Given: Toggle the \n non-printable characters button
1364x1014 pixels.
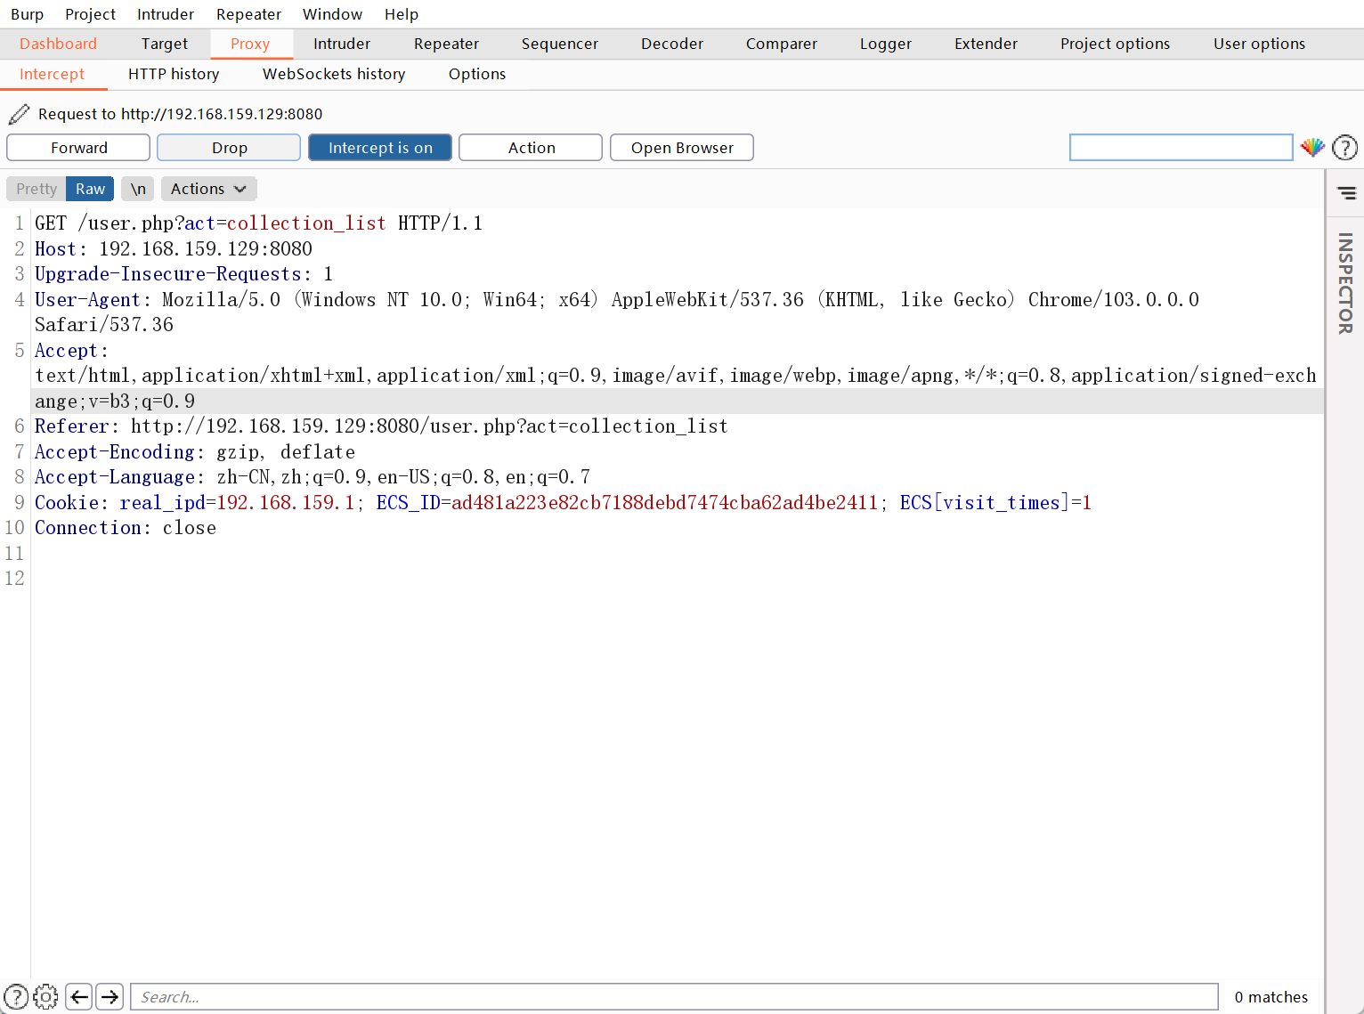Looking at the screenshot, I should (138, 189).
